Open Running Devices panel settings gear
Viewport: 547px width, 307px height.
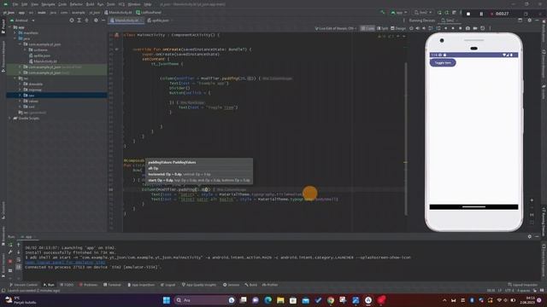(530, 20)
